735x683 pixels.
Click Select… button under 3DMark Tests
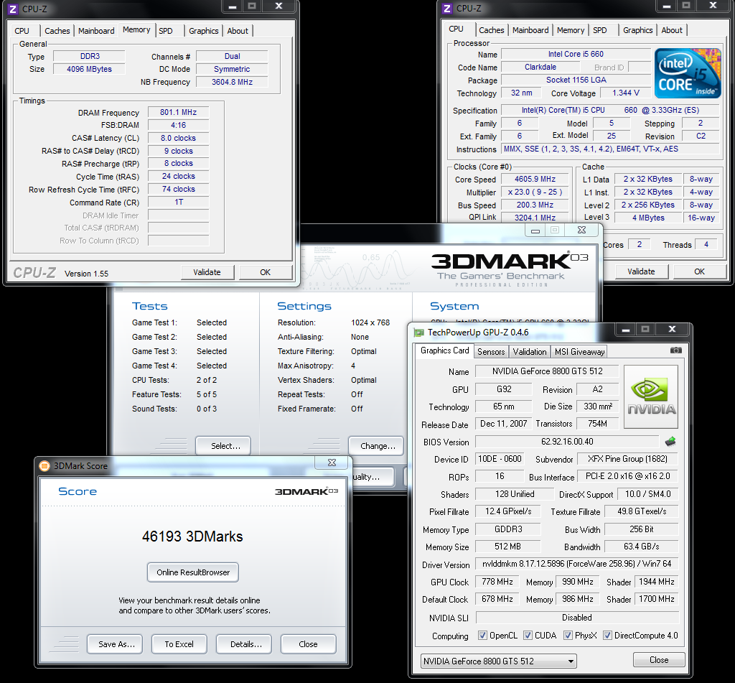(223, 446)
